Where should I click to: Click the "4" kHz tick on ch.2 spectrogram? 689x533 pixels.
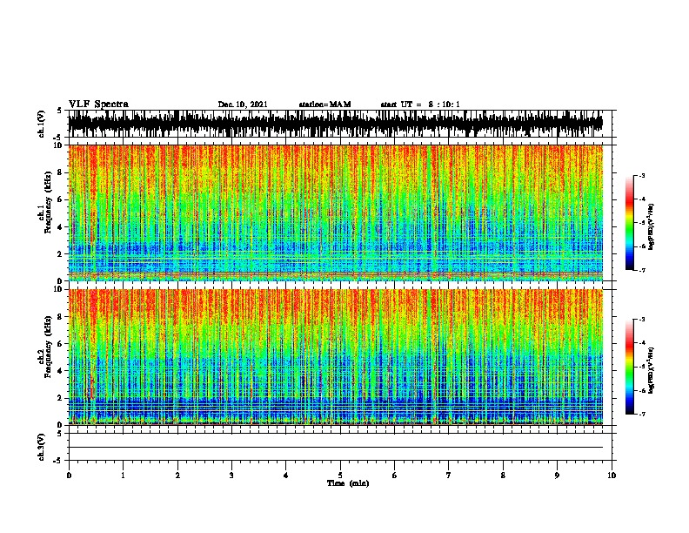pos(61,371)
